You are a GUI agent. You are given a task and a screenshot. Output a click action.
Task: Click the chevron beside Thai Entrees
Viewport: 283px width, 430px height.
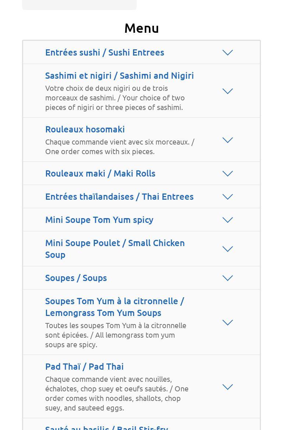(x=228, y=197)
